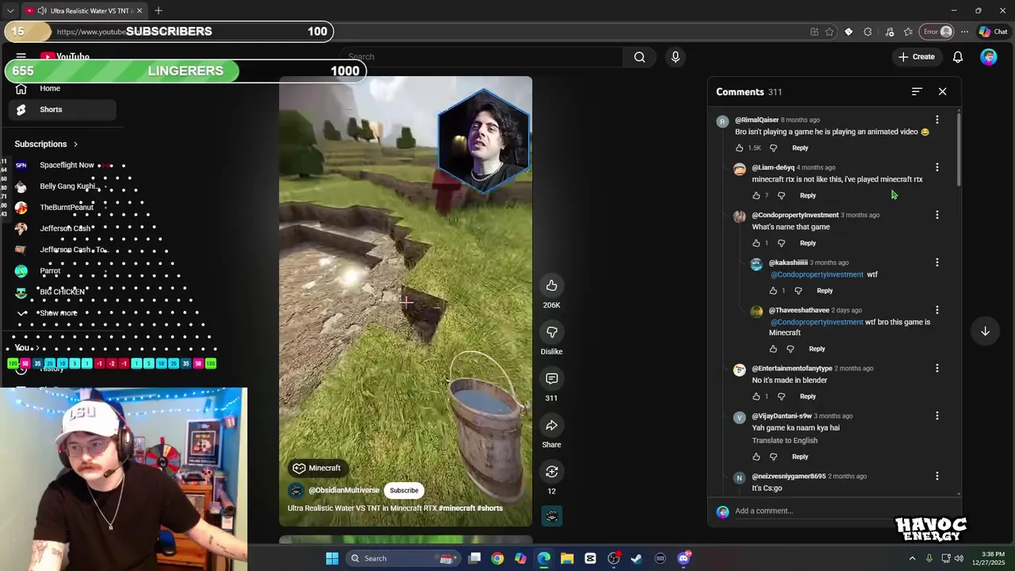Subscribe to @ObsidianMultiverse
The image size is (1015, 571).
[x=404, y=490]
